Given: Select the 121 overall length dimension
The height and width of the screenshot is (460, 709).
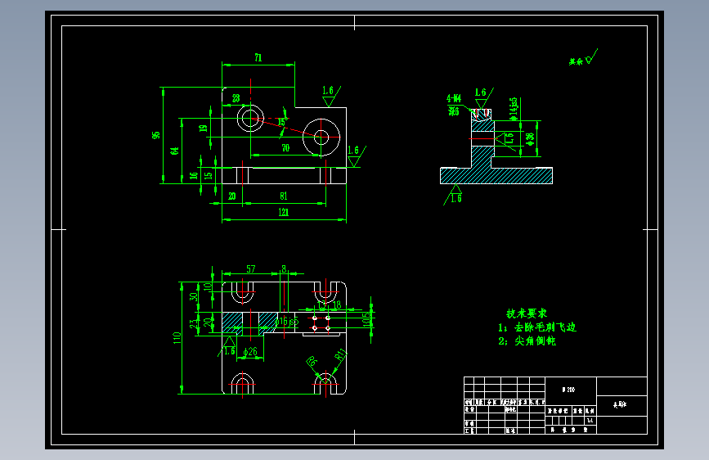Looking at the screenshot, I should (x=284, y=212).
